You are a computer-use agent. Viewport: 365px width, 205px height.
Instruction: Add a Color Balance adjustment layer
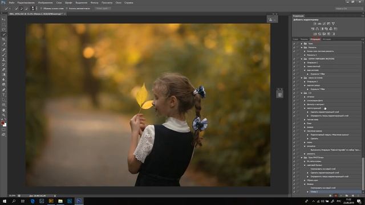pyautogui.click(x=317, y=29)
